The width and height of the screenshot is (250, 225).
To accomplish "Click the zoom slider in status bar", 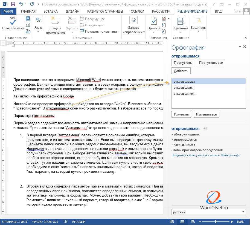I will pyautogui.click(x=216, y=221).
